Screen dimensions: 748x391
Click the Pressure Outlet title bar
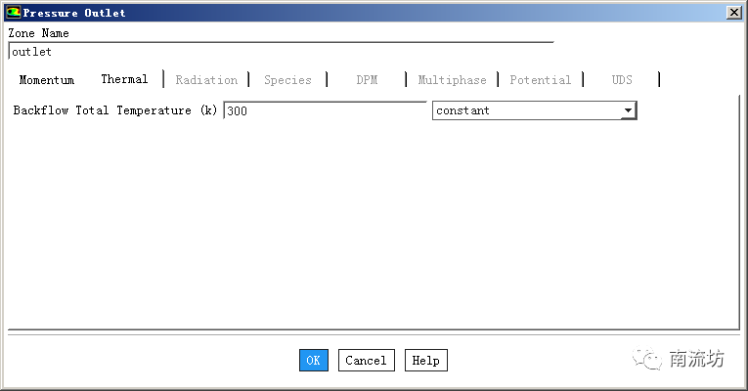[373, 13]
